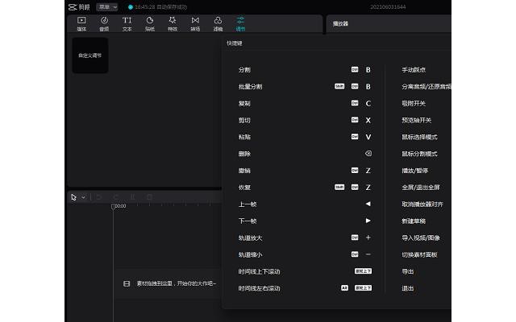The height and width of the screenshot is (322, 516).
Task: Click the 剪映 app logo
Action: pos(79,7)
